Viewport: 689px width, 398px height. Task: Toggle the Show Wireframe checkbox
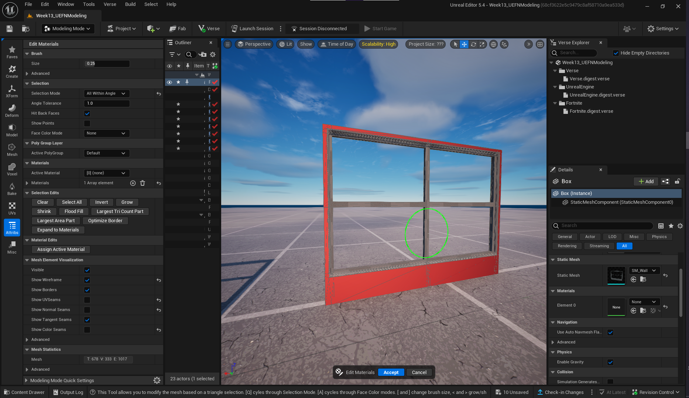pyautogui.click(x=87, y=280)
